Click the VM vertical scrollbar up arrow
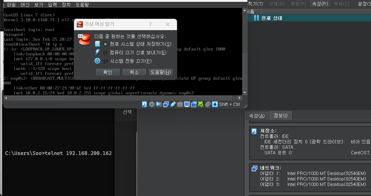 (245, 11)
